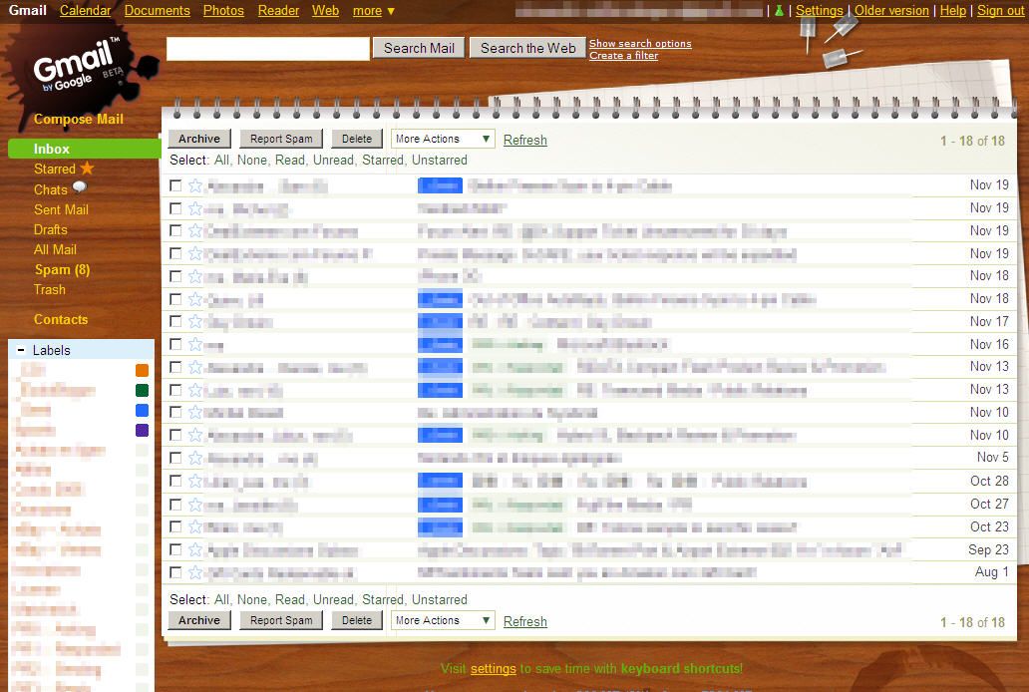Star the email dated Oct 27

(194, 505)
